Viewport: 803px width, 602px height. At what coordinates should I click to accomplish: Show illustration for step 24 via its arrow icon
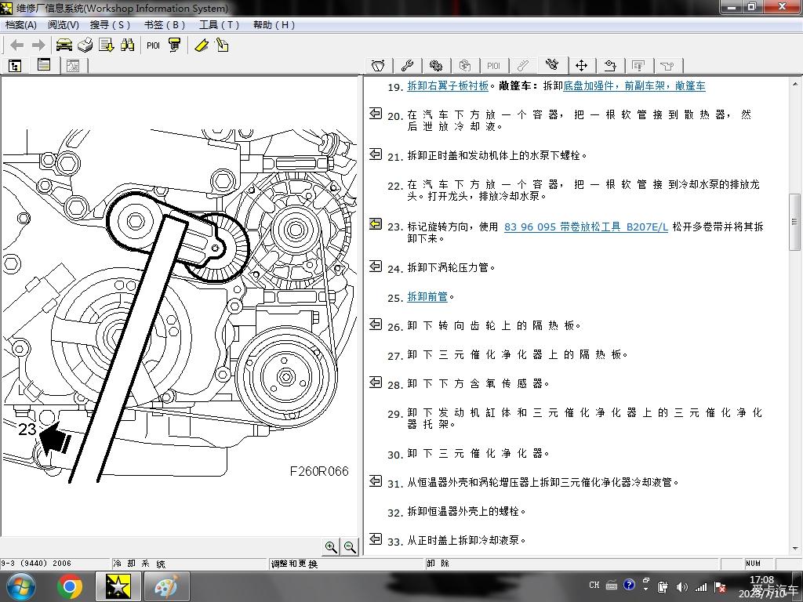coord(376,266)
